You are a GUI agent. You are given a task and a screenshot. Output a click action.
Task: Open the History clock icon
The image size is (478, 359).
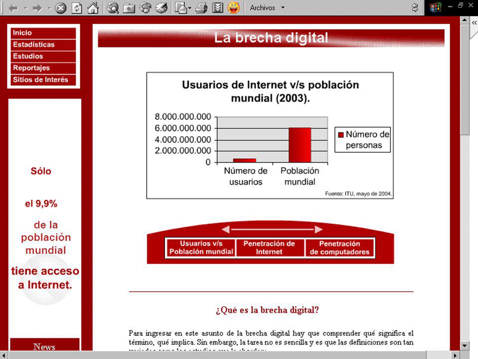161,8
